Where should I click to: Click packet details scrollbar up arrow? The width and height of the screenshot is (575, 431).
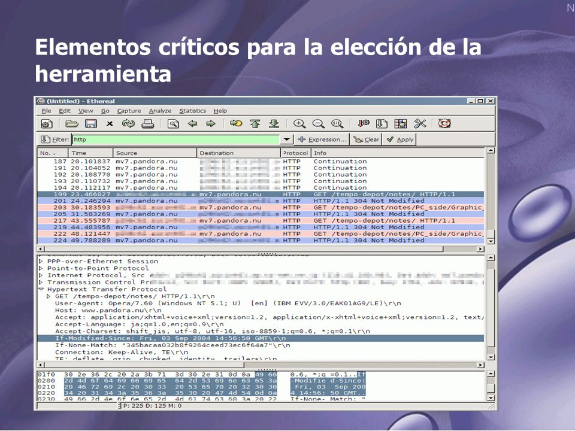(x=491, y=257)
